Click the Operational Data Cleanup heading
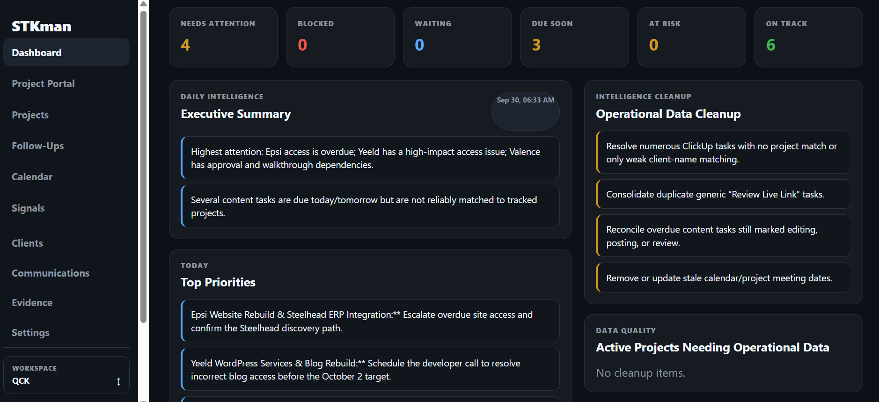 668,114
